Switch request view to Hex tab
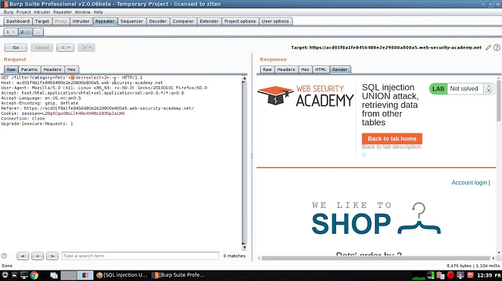 tap(71, 70)
